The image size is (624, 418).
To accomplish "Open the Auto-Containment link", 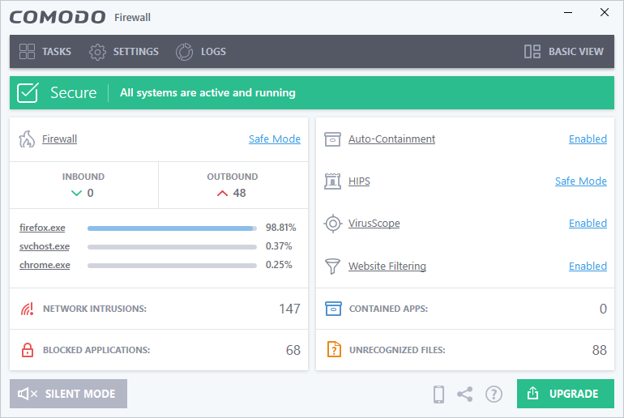I will pos(392,139).
